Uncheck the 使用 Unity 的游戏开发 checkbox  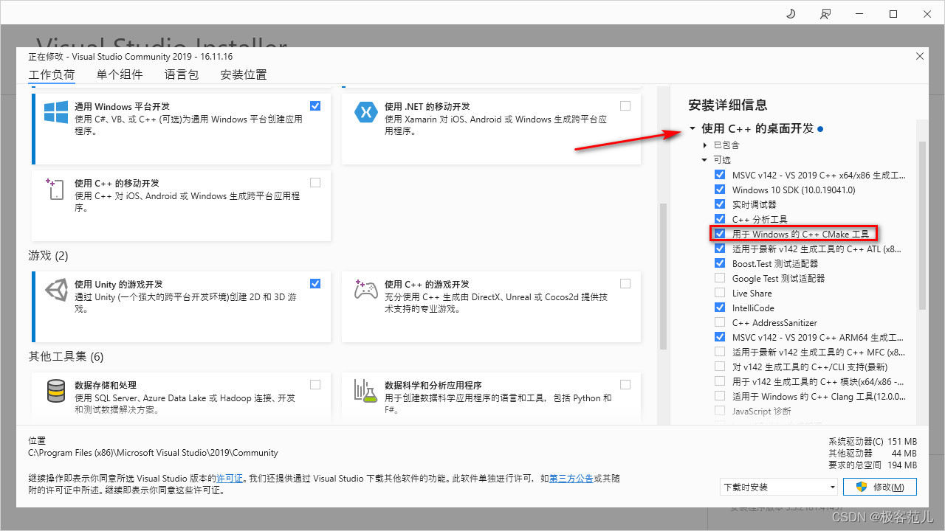[315, 283]
